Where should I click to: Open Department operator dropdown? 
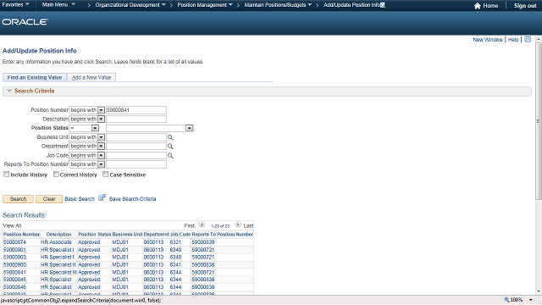pos(101,147)
